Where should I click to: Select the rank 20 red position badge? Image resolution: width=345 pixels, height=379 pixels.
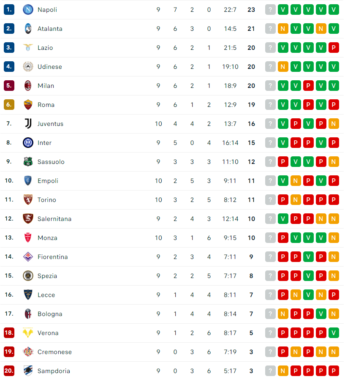click(9, 371)
